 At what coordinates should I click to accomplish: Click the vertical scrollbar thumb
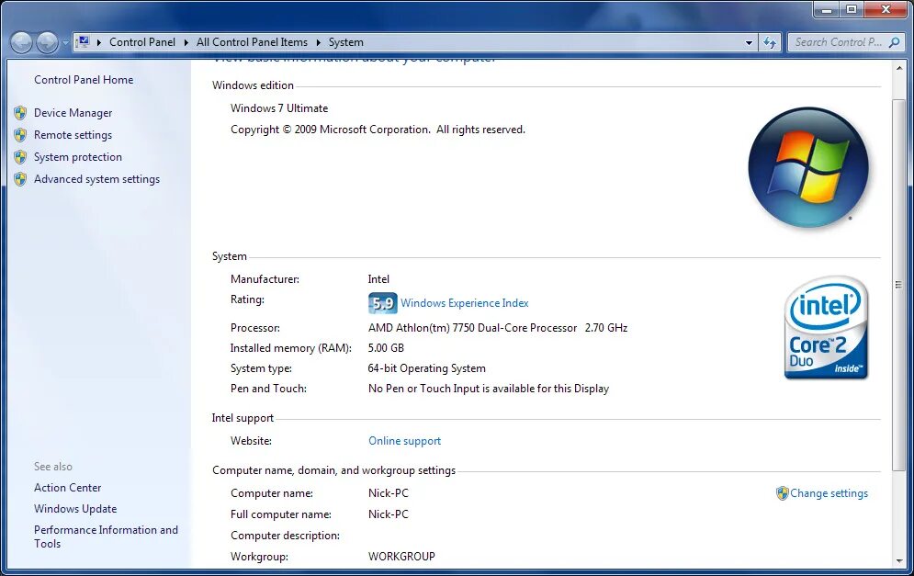click(x=898, y=285)
